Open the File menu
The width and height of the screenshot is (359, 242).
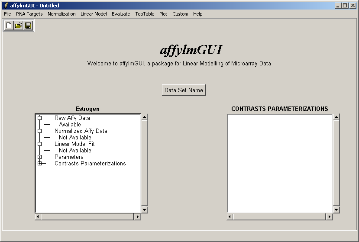point(7,14)
